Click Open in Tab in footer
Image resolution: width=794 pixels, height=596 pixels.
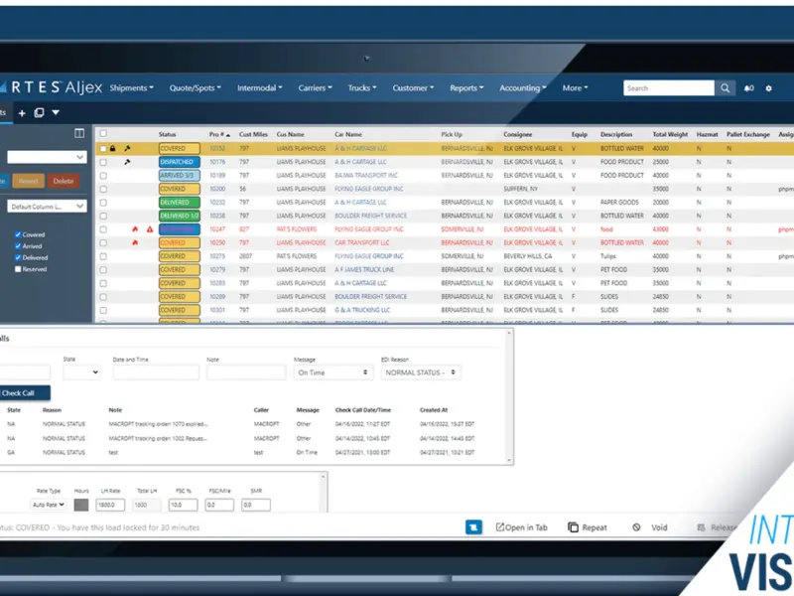pos(522,527)
